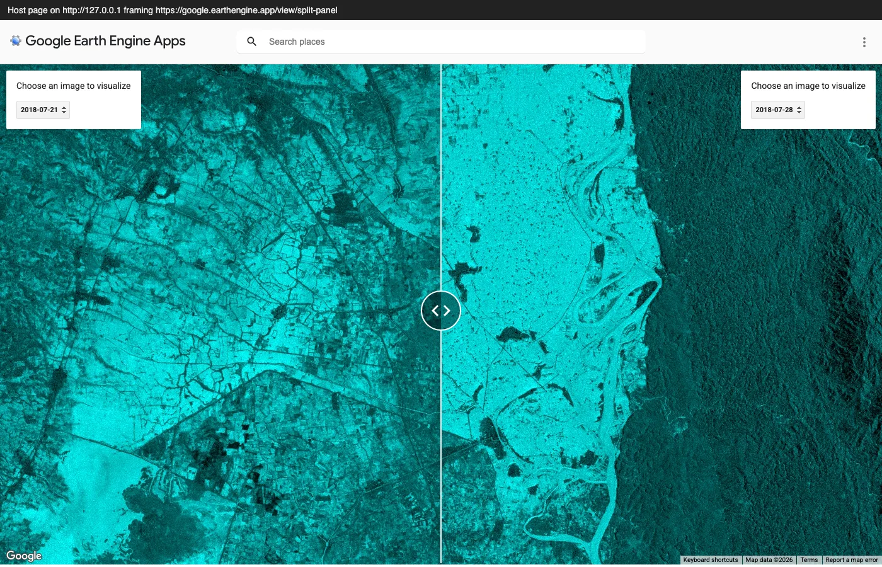Click the Google Earth Engine logo icon
This screenshot has width=882, height=567.
click(x=16, y=41)
